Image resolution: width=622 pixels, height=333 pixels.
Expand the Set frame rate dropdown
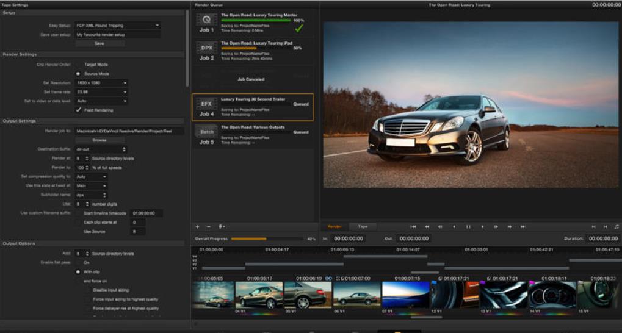coord(101,92)
